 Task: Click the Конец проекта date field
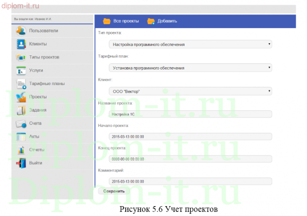coord(190,159)
